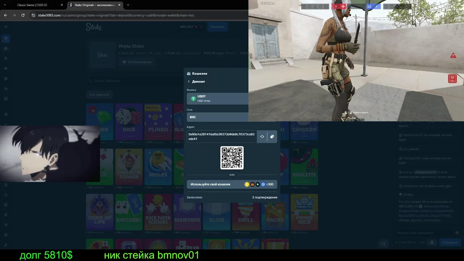Screen dimensions: 464x261
Task: Close the Stake Originals browser tab
Action: point(120,5)
